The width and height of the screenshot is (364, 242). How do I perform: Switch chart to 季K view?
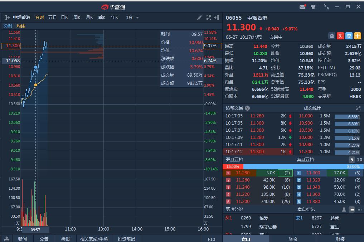pyautogui.click(x=102, y=18)
